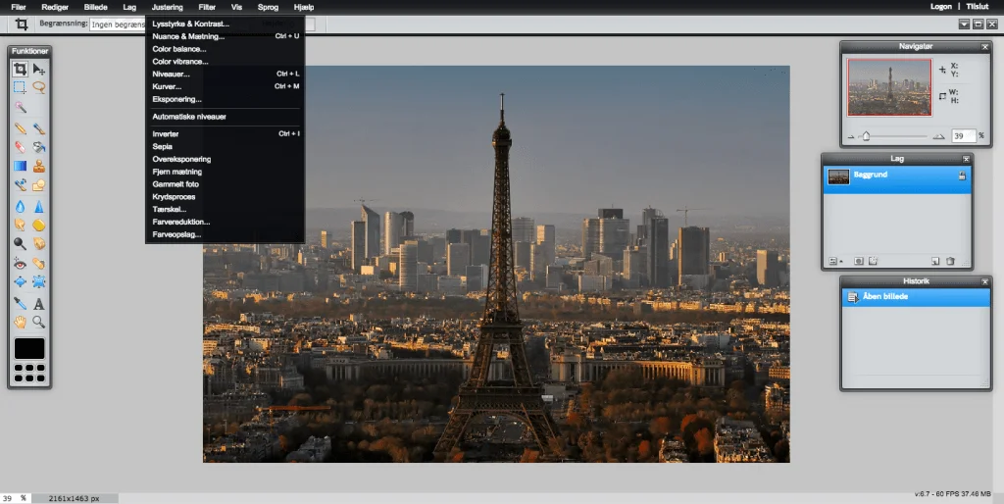Delete layer using Lag panel trash icon
Screen dimensions: 1004x504
(950, 261)
